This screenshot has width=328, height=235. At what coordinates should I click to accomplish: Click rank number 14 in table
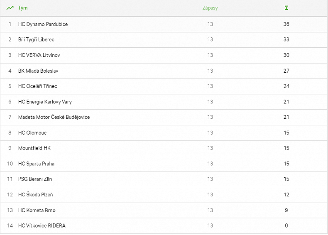[10, 225]
